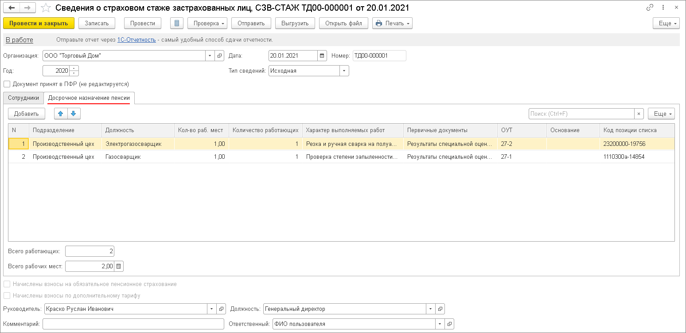Open Ответственный record with the open icon

click(x=449, y=324)
